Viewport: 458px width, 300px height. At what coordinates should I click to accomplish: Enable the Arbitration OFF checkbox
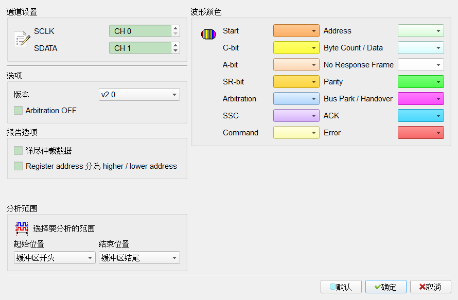(18, 111)
